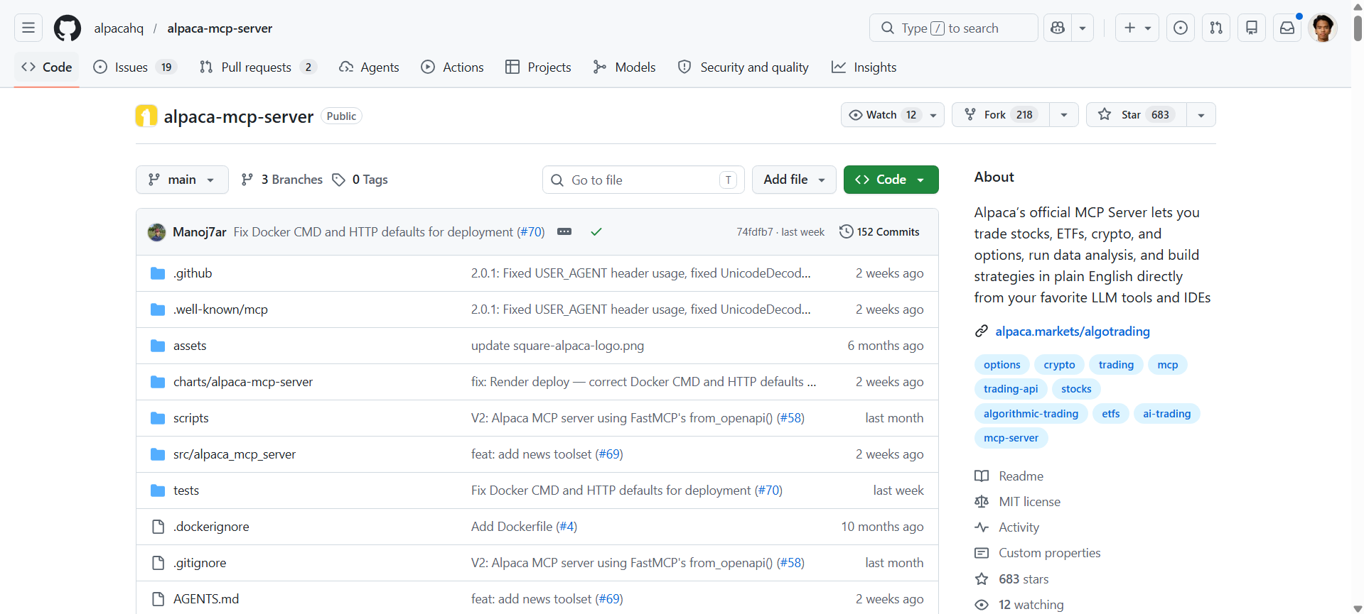Open the .dockerignore file
This screenshot has width=1364, height=614.
pos(211,527)
